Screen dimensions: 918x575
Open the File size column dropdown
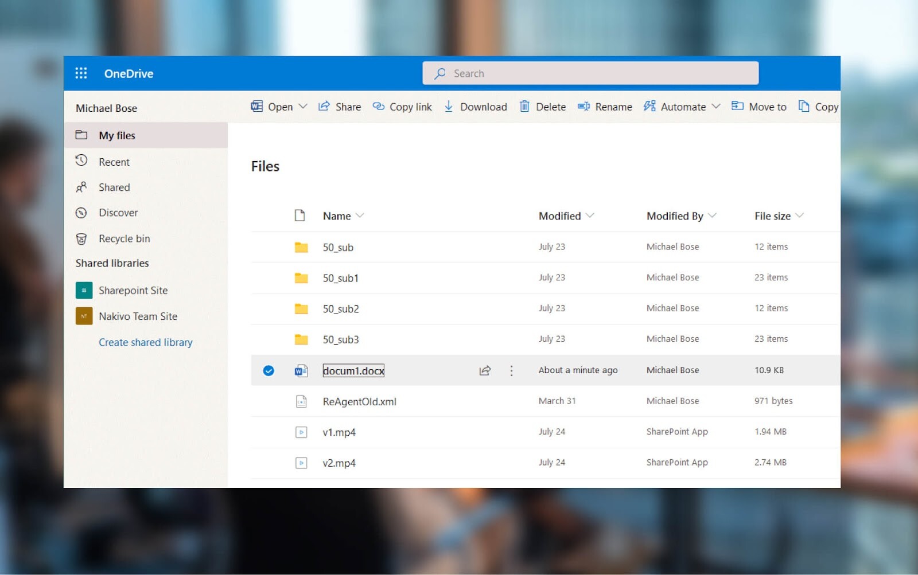pos(779,216)
